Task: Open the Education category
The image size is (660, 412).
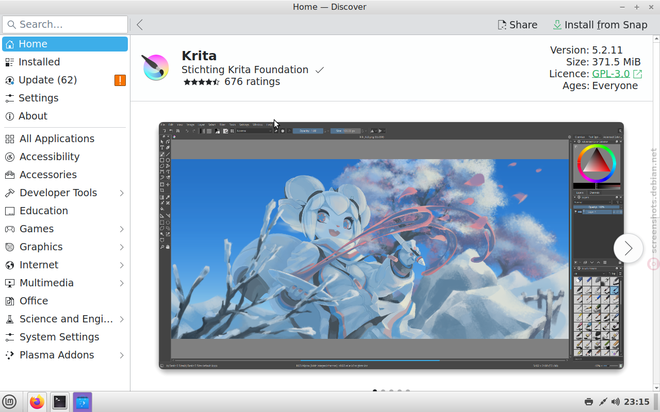Action: [65, 211]
